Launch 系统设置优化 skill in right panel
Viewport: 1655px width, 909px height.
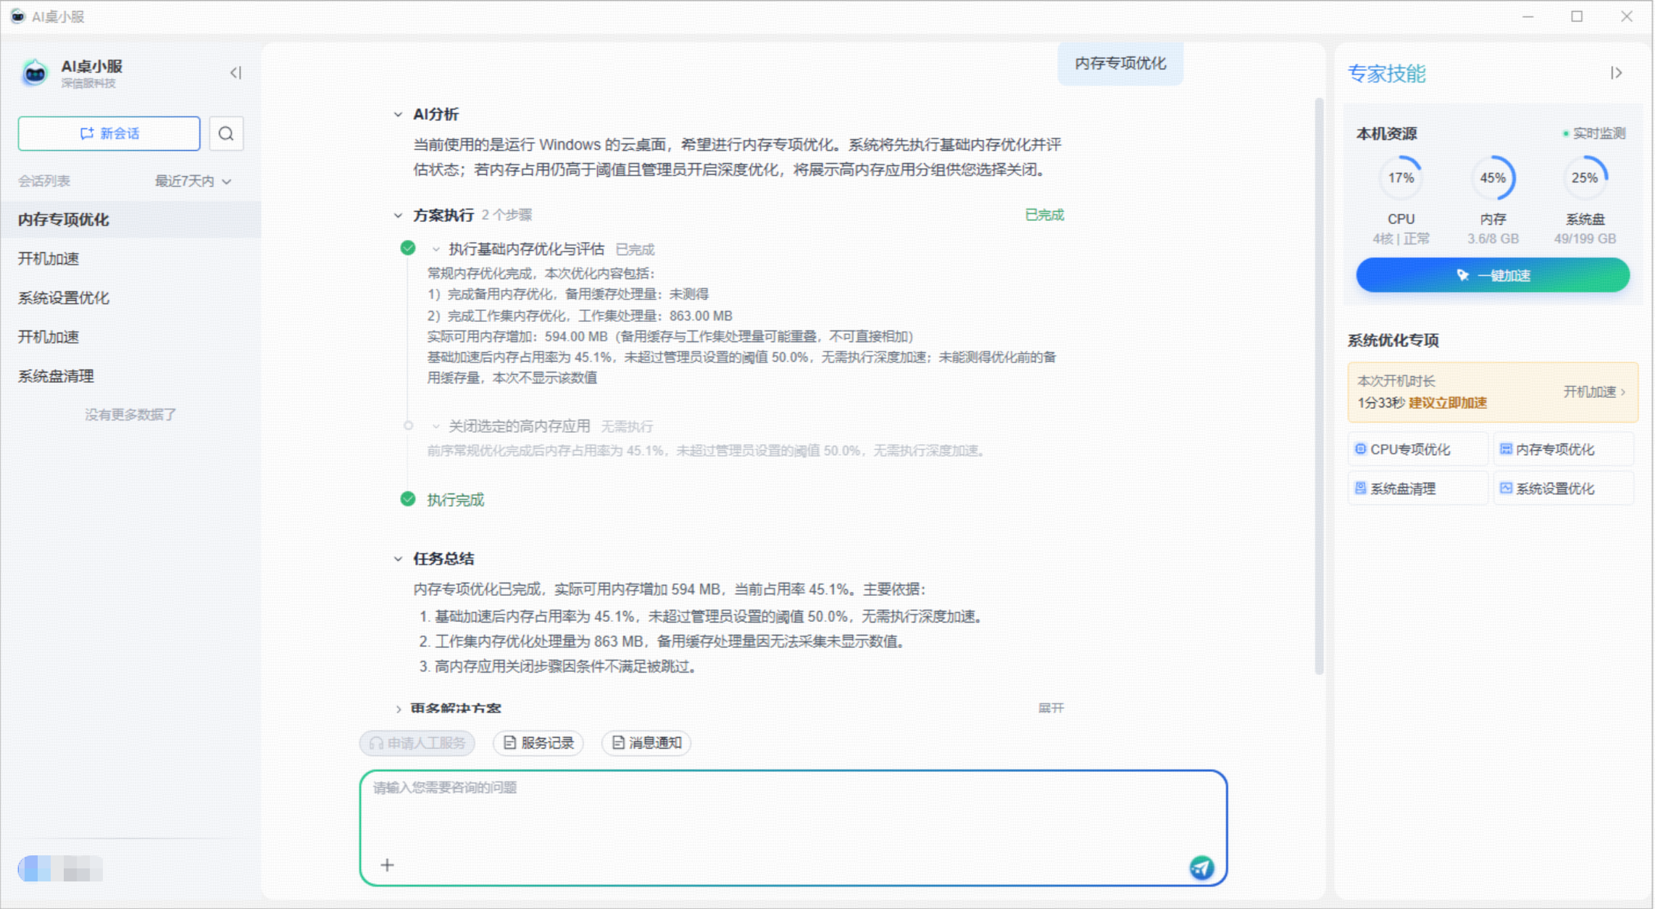pyautogui.click(x=1563, y=489)
